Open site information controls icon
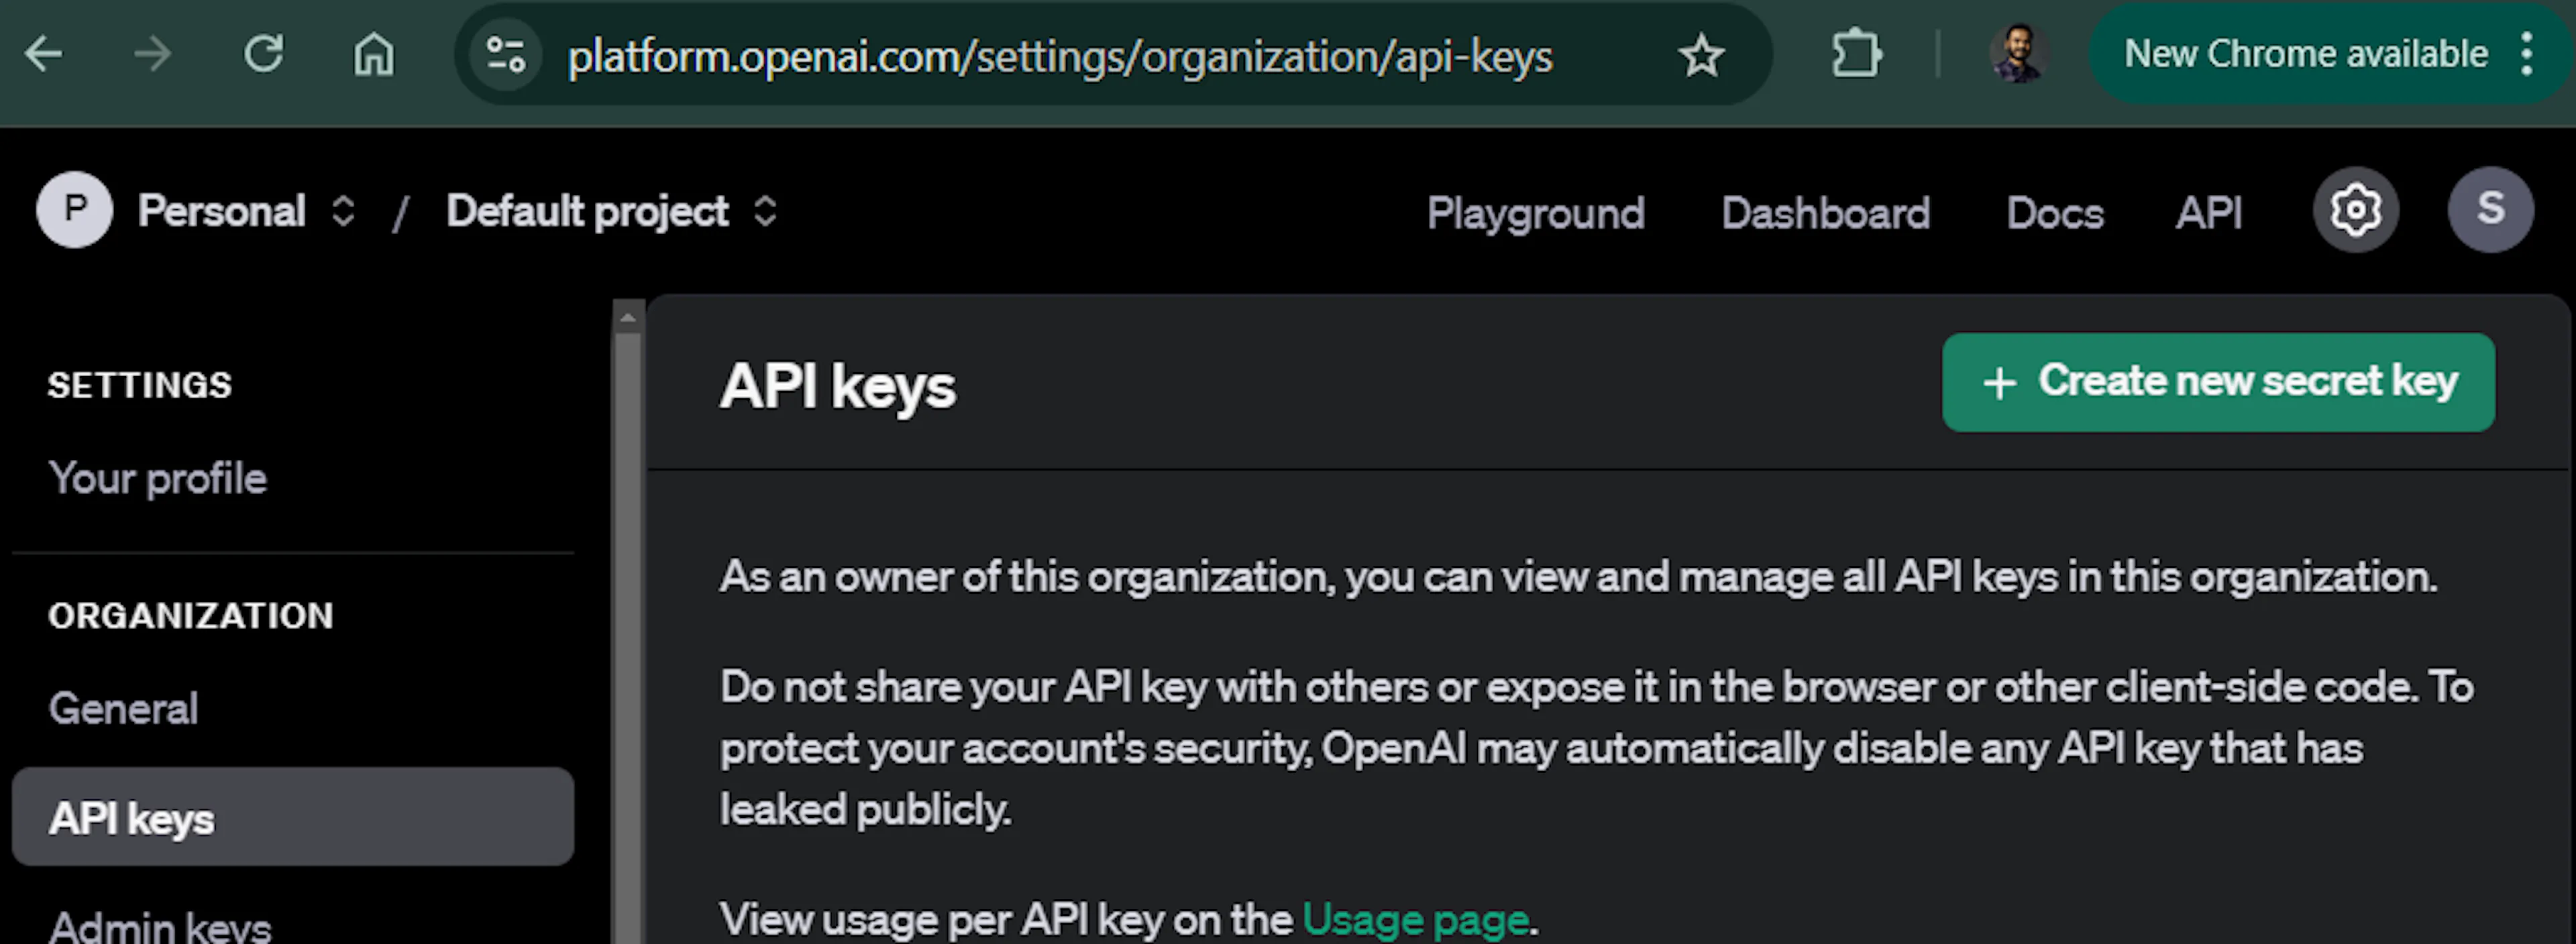Image resolution: width=2576 pixels, height=944 pixels. (x=506, y=55)
